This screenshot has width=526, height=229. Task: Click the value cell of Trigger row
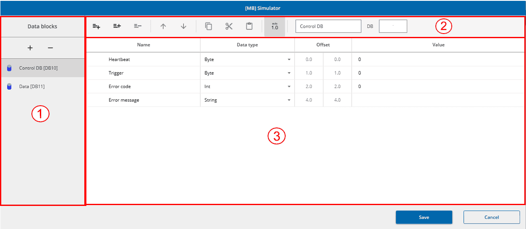(438, 73)
